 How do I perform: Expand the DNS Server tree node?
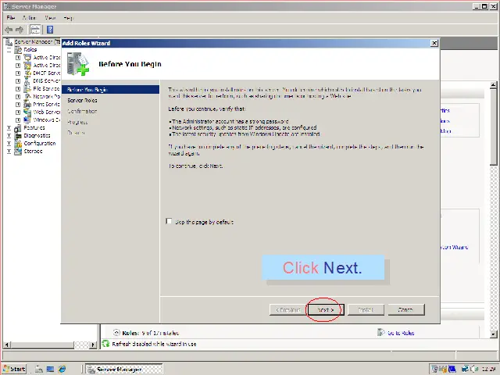(x=18, y=81)
